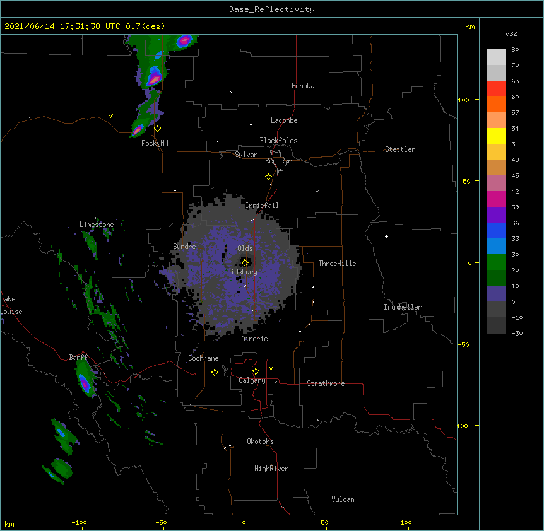Click the Vulcan town label
The image size is (544, 531).
(343, 499)
